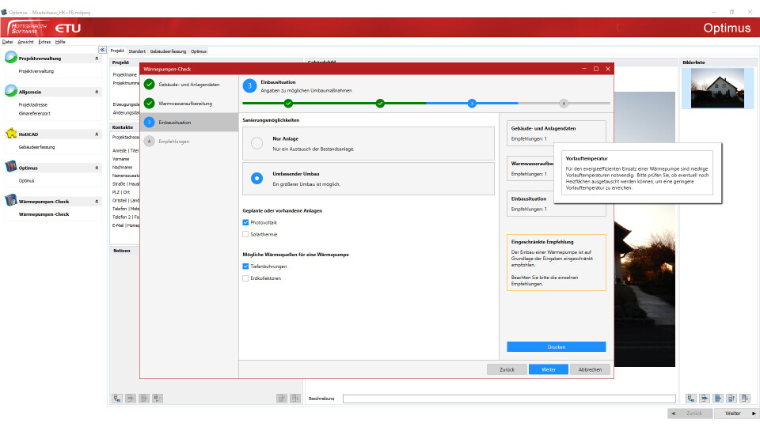The image size is (760, 427).
Task: Check the Erdkollektoren checkbox
Action: pos(246,278)
